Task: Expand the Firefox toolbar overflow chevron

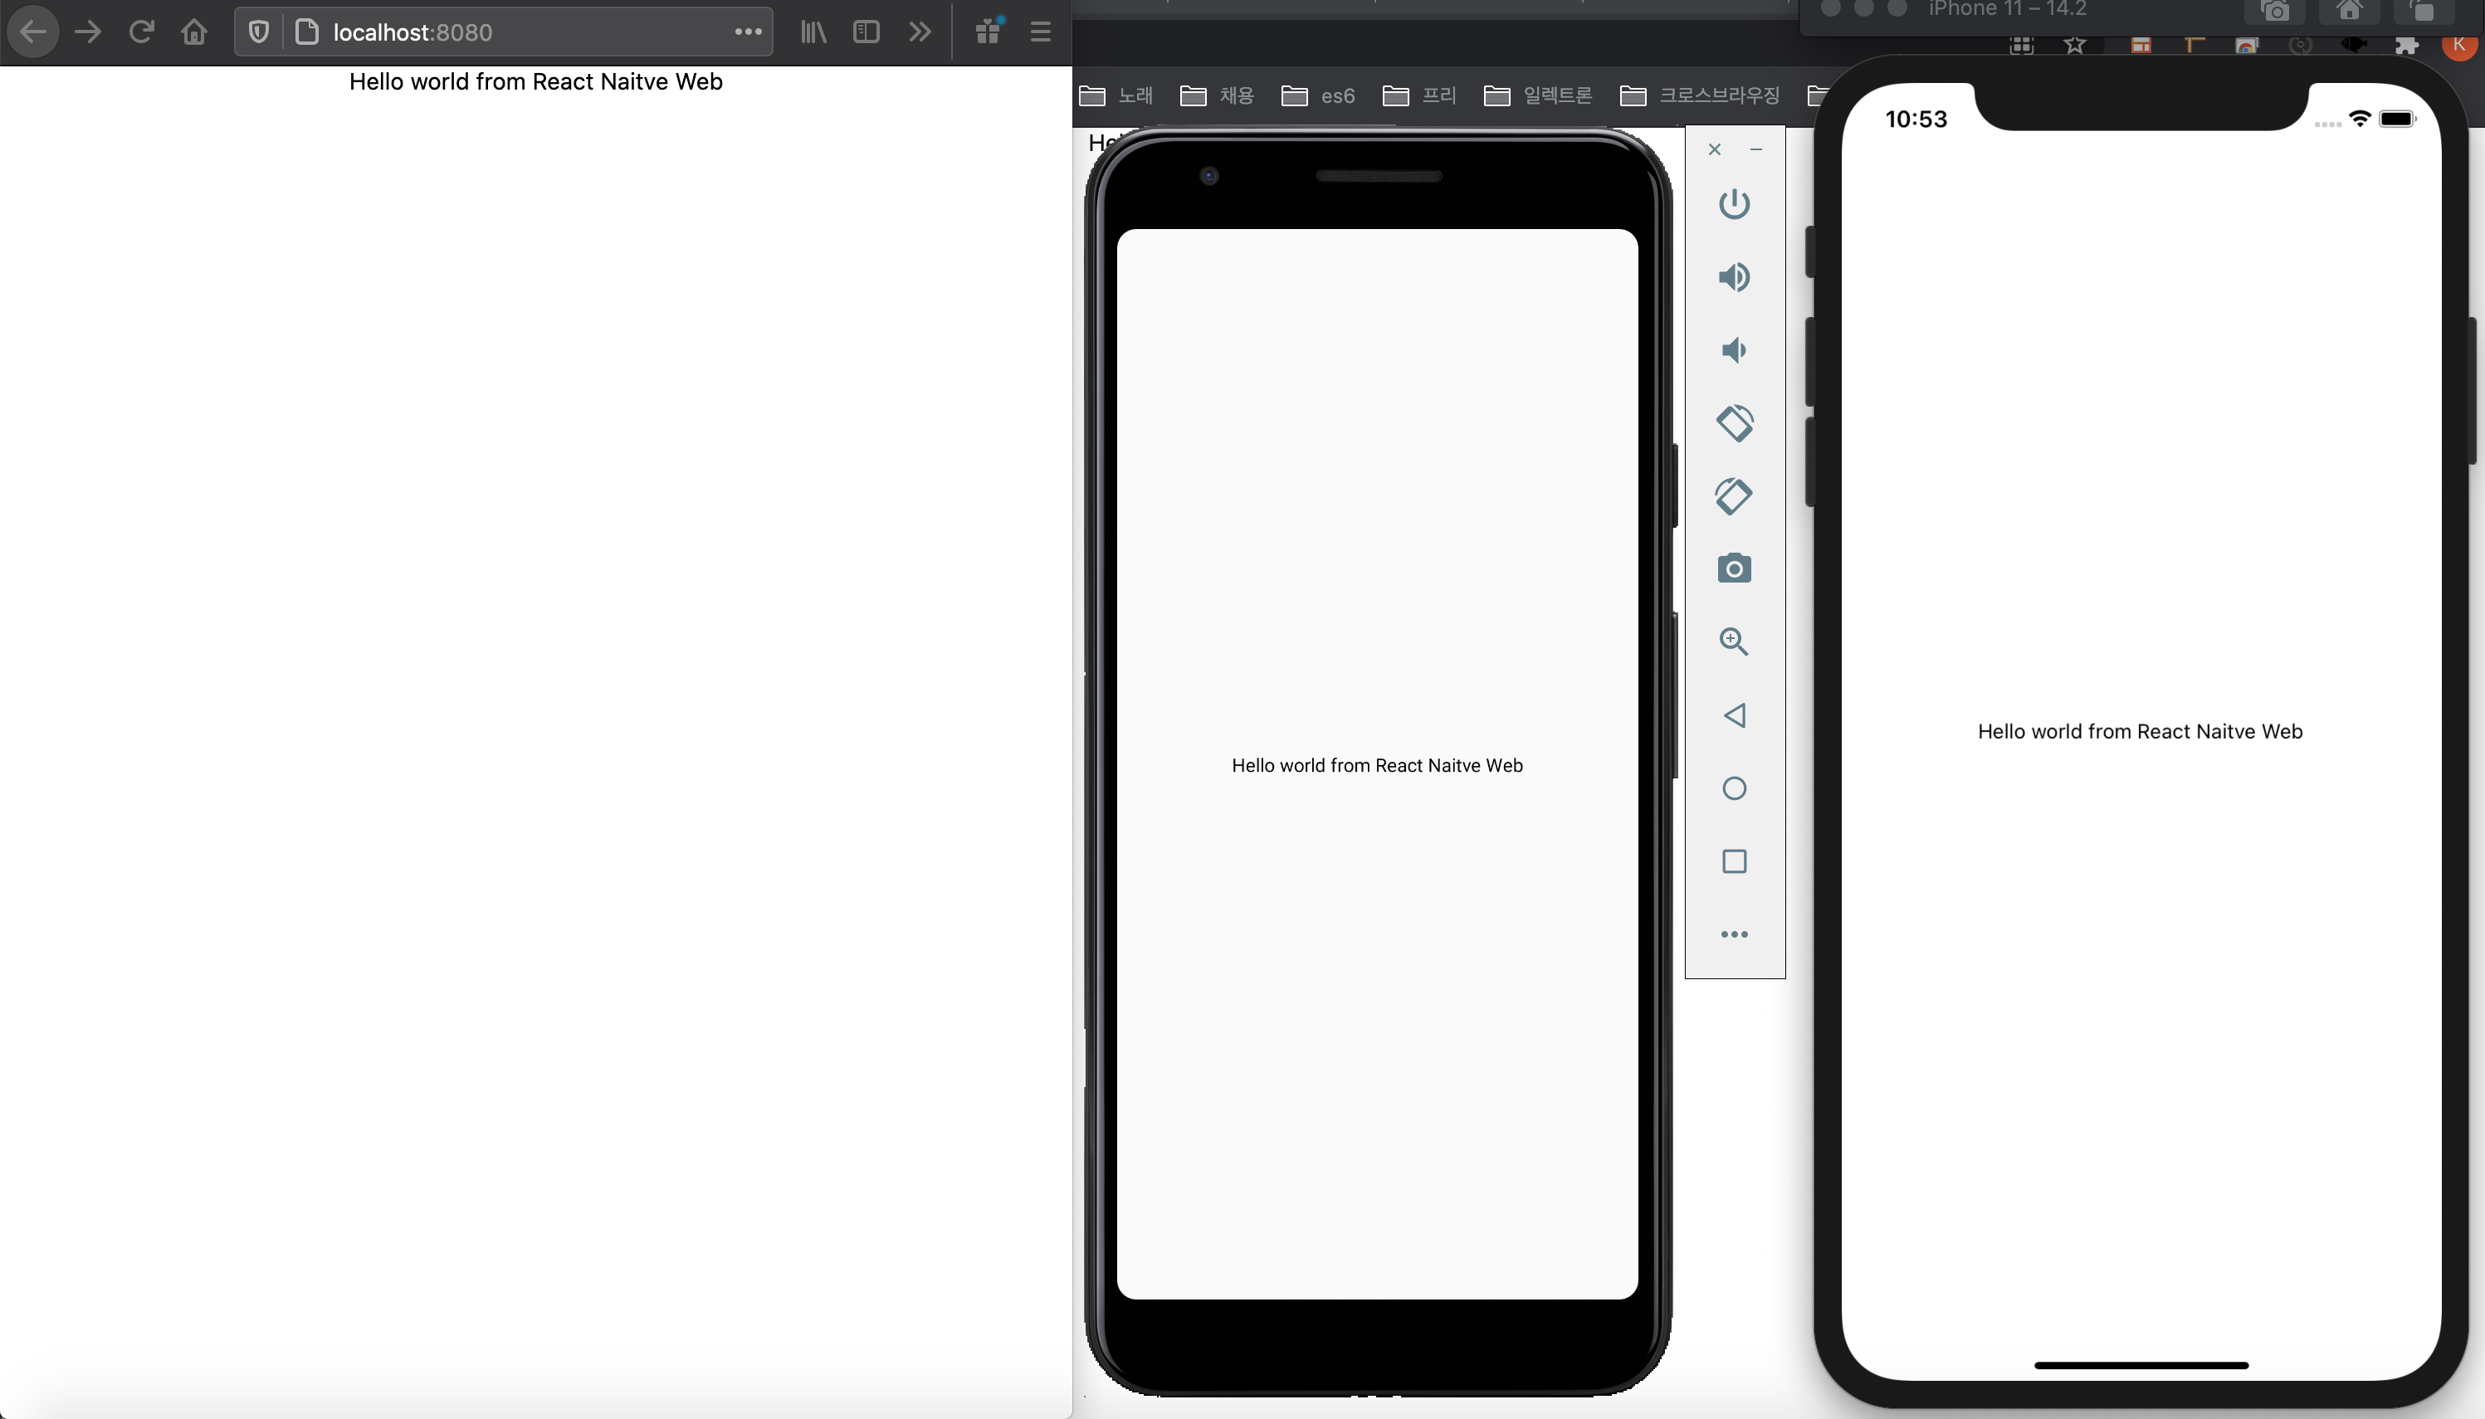Action: pos(919,32)
